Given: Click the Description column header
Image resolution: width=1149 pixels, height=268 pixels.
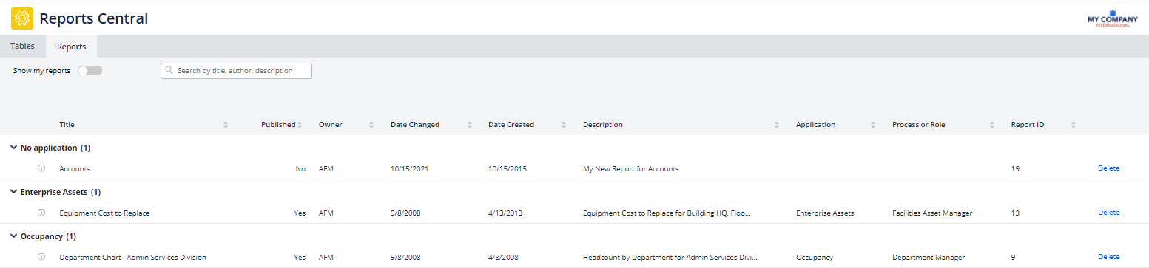Looking at the screenshot, I should pyautogui.click(x=603, y=125).
